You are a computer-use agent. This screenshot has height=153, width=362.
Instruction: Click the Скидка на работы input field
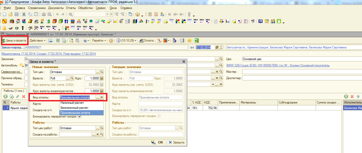75,134
